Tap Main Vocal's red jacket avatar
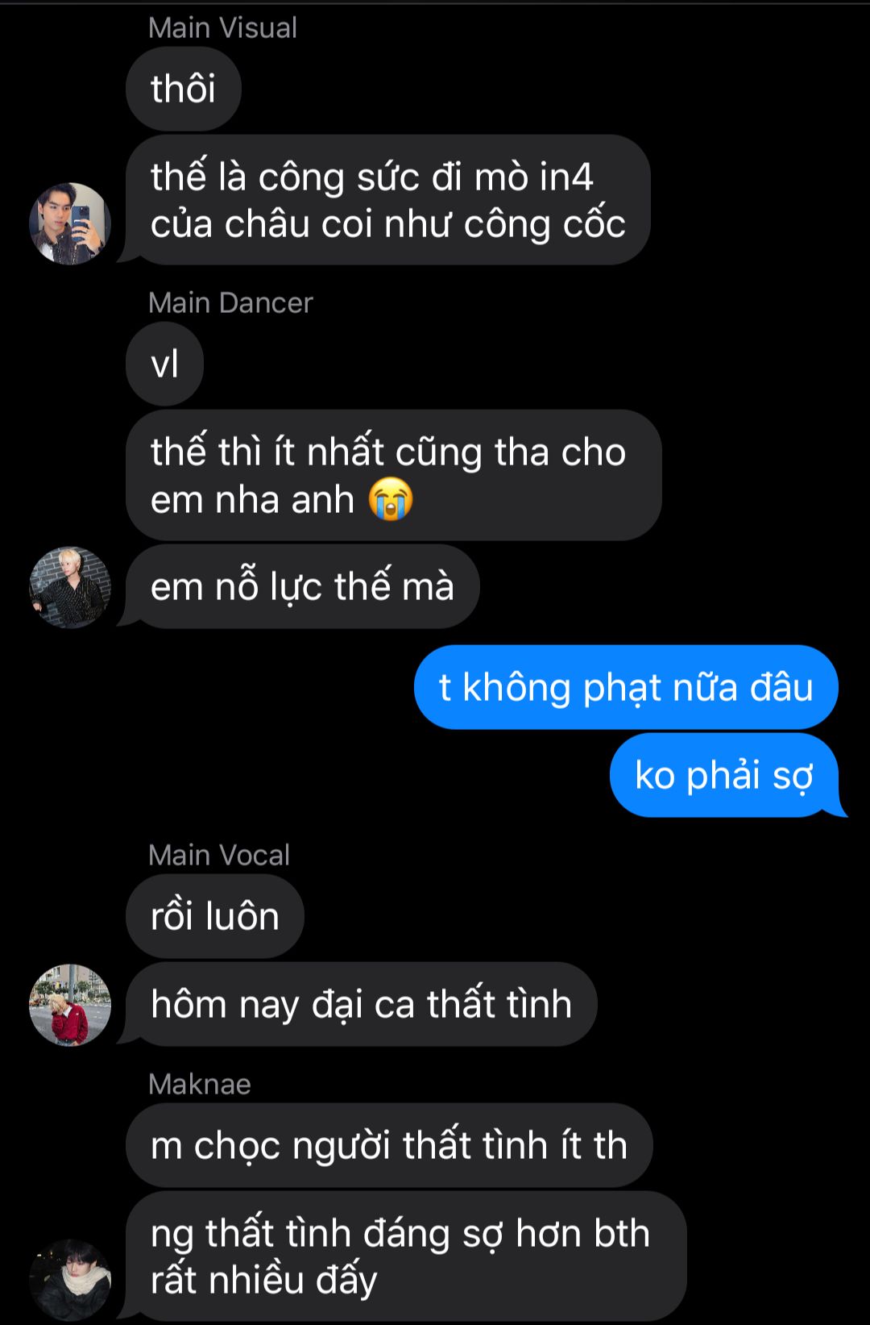 coord(70,1005)
